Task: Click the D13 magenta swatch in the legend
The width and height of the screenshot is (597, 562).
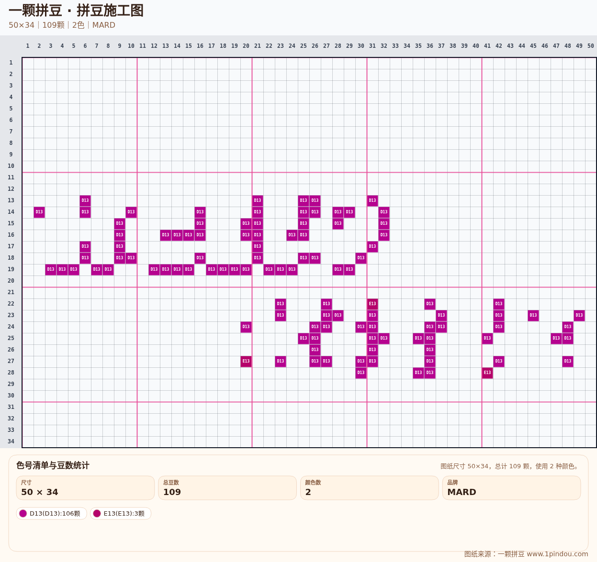Action: 23,513
